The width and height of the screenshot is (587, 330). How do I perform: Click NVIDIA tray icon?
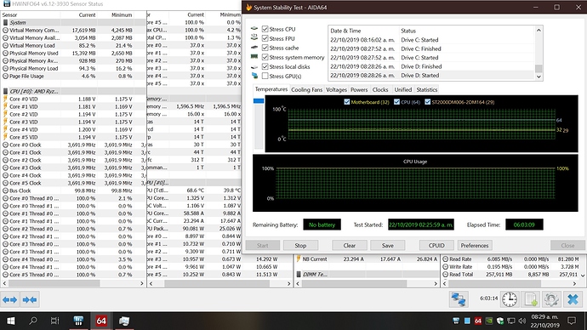coord(489,321)
